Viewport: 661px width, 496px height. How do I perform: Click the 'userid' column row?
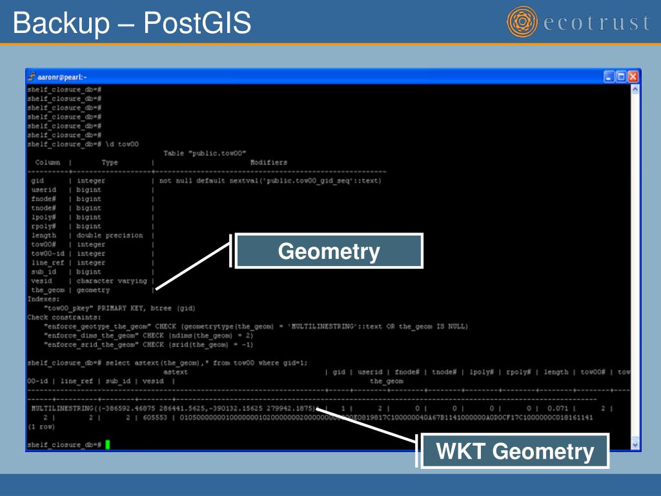[x=92, y=190]
